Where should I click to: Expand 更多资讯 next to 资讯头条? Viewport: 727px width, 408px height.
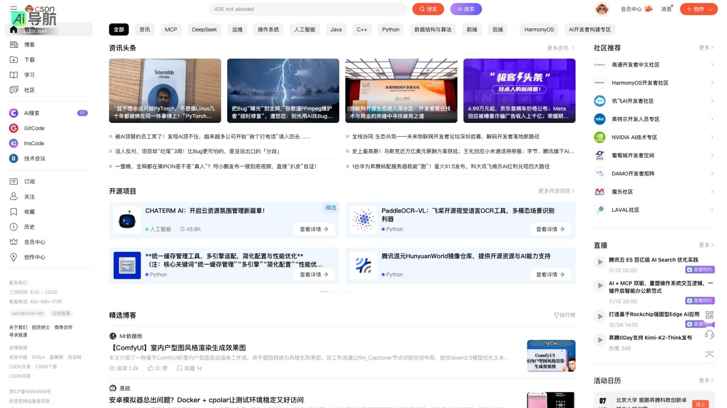point(559,48)
